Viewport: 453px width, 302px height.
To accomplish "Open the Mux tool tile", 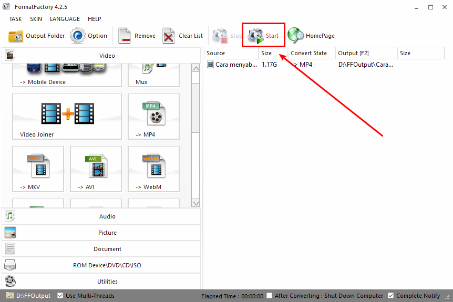I will click(153, 75).
